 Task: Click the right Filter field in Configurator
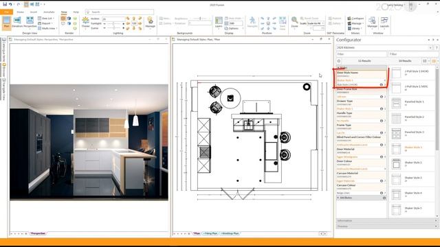[413, 54]
